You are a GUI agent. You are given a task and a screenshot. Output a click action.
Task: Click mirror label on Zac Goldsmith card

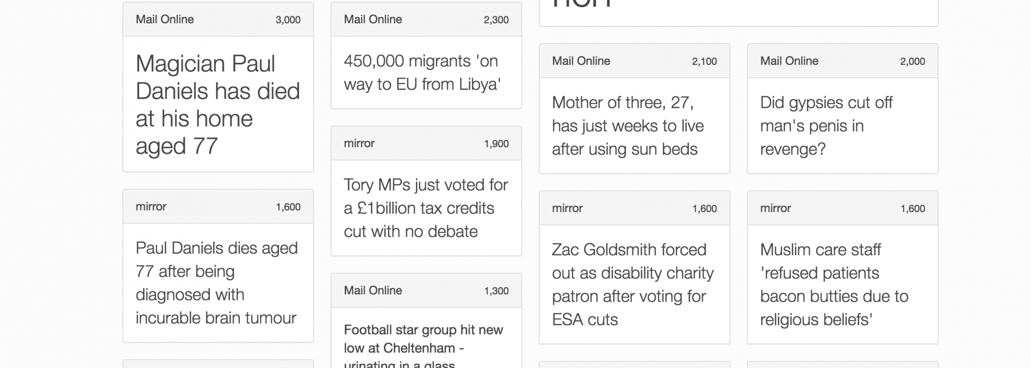click(567, 208)
